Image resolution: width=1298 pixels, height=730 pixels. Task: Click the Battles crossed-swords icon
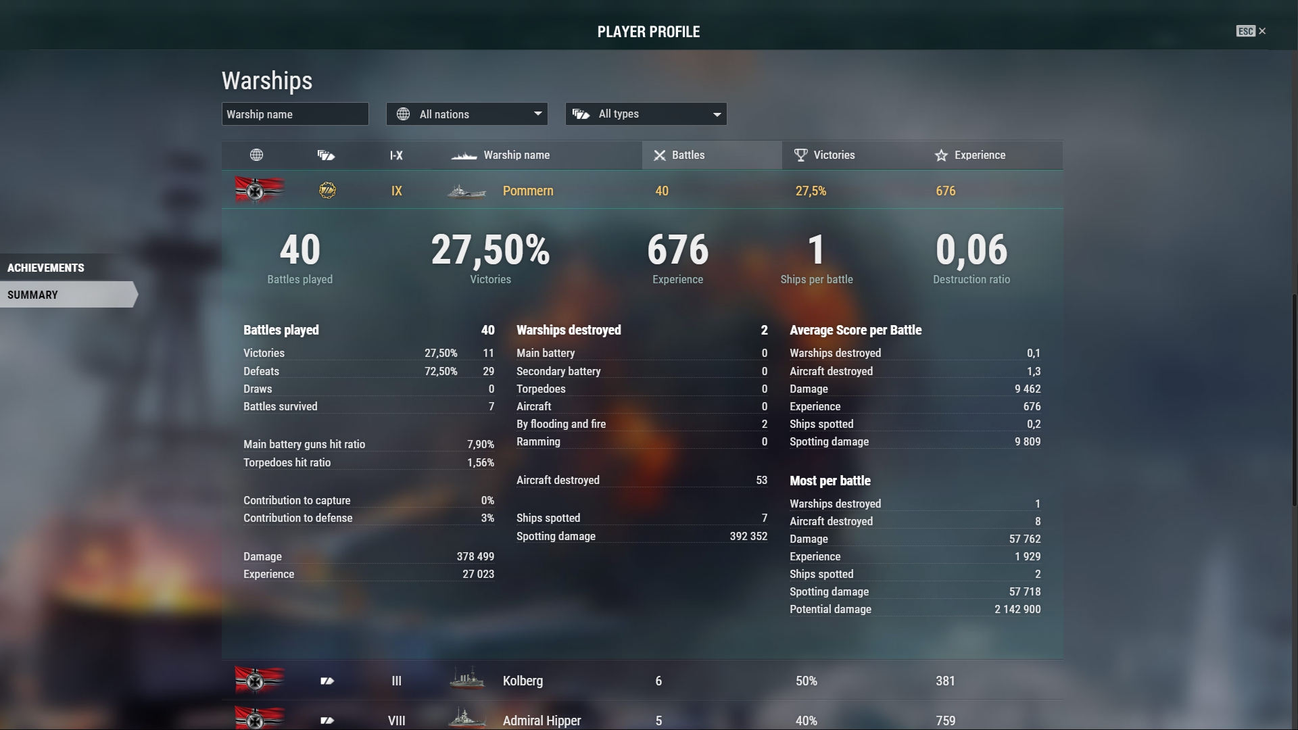click(660, 155)
